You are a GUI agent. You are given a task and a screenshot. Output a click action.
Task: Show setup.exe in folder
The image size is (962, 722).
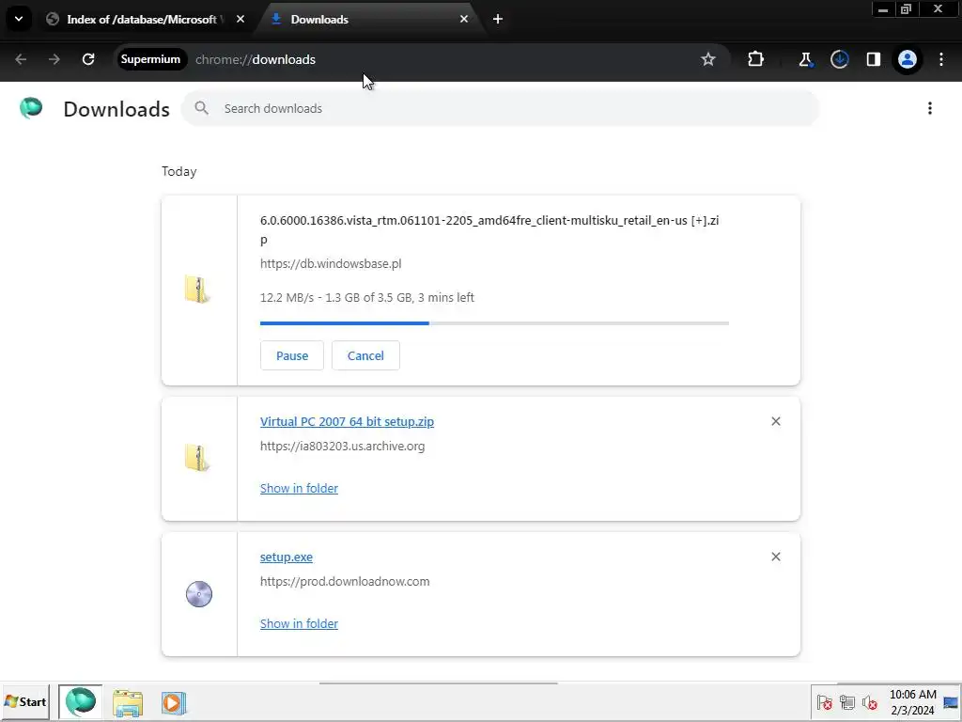299,624
